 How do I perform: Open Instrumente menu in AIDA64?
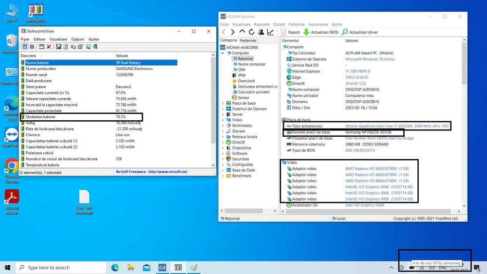(x=318, y=24)
